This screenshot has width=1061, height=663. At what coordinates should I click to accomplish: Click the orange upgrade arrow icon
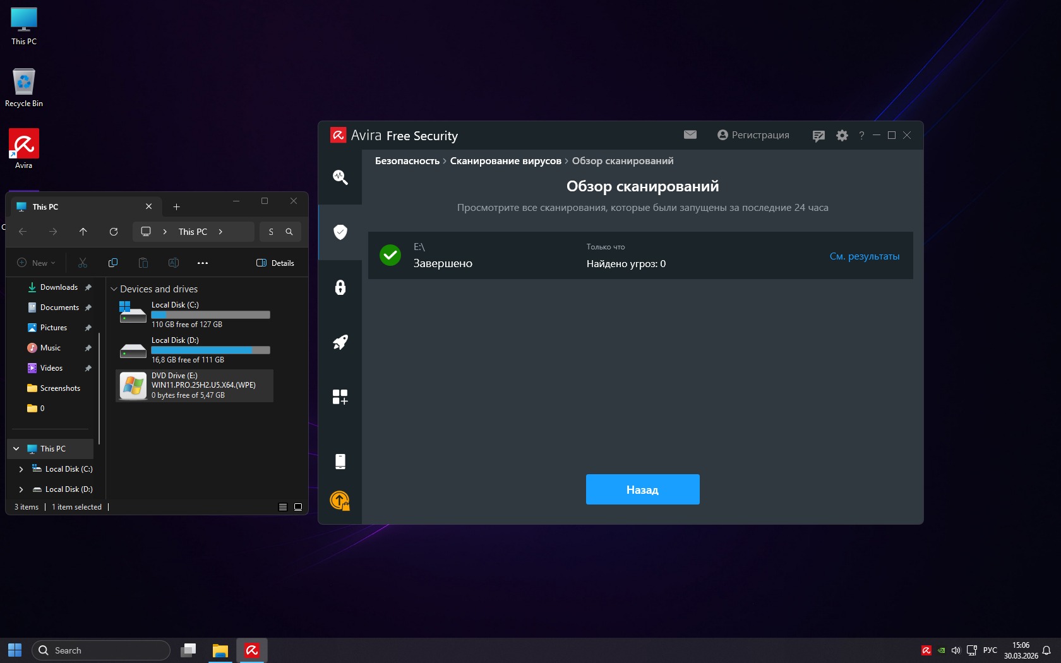point(340,501)
